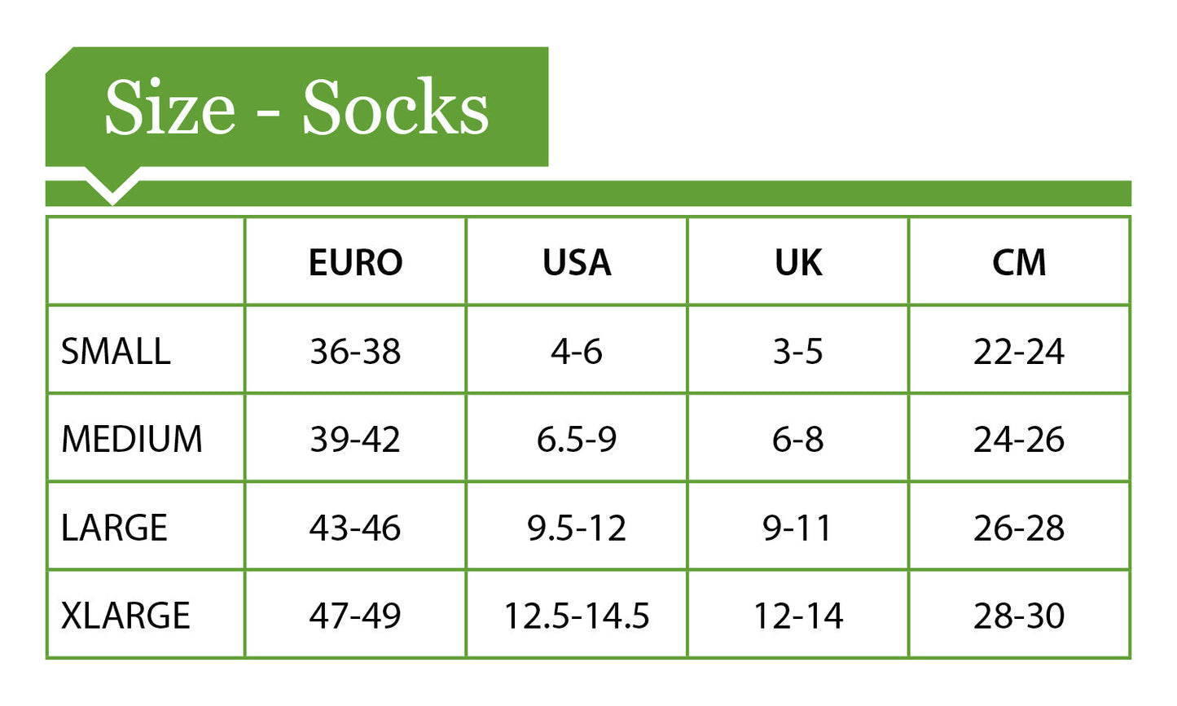Image resolution: width=1177 pixels, height=706 pixels.
Task: Select the 24-26 CM size cell
Action: pos(1019,440)
